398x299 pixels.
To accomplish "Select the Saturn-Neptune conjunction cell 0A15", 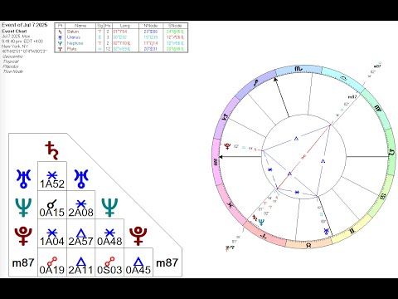I will [x=52, y=204].
